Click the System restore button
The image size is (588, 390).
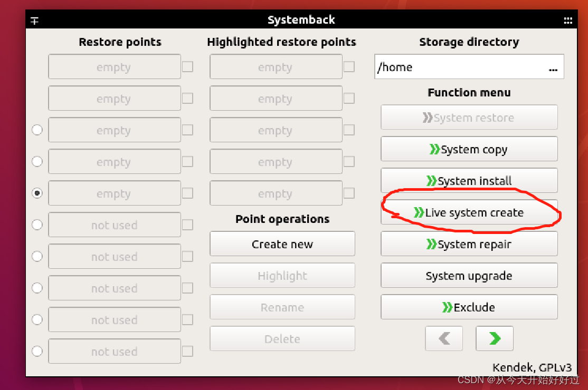pos(469,118)
